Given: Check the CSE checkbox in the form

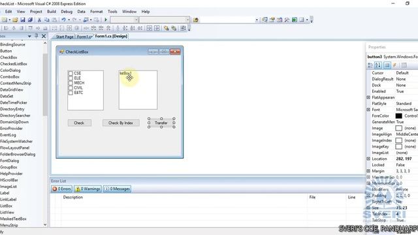Looking at the screenshot, I should click(x=71, y=73).
